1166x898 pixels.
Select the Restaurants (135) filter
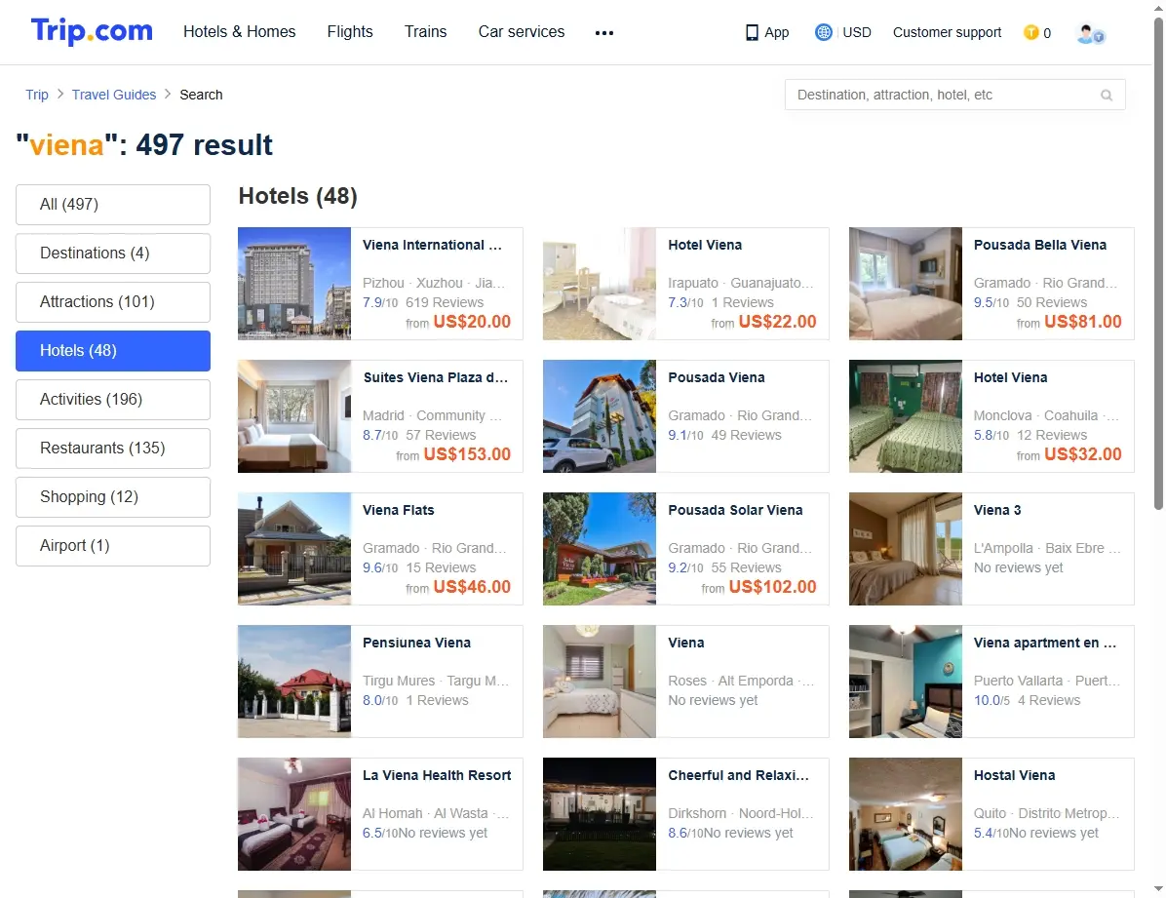tap(113, 449)
